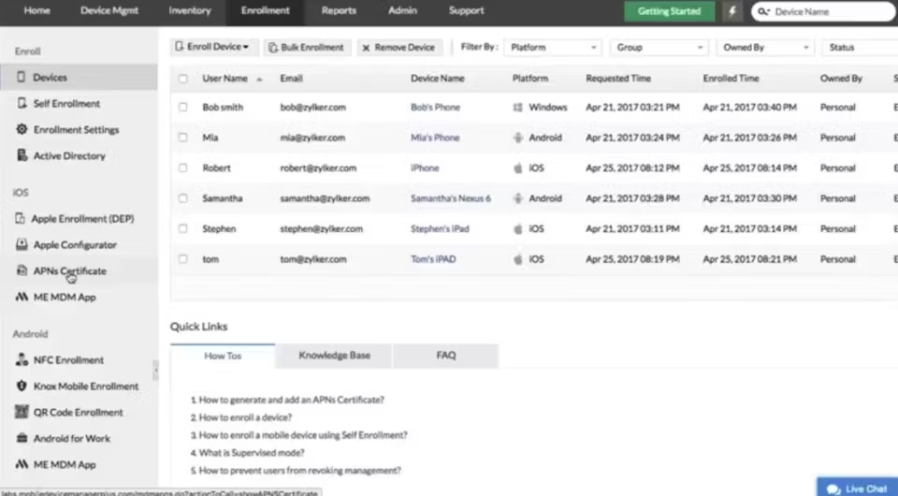The height and width of the screenshot is (496, 898).
Task: Select the Apple Configurator icon
Action: [x=22, y=245]
